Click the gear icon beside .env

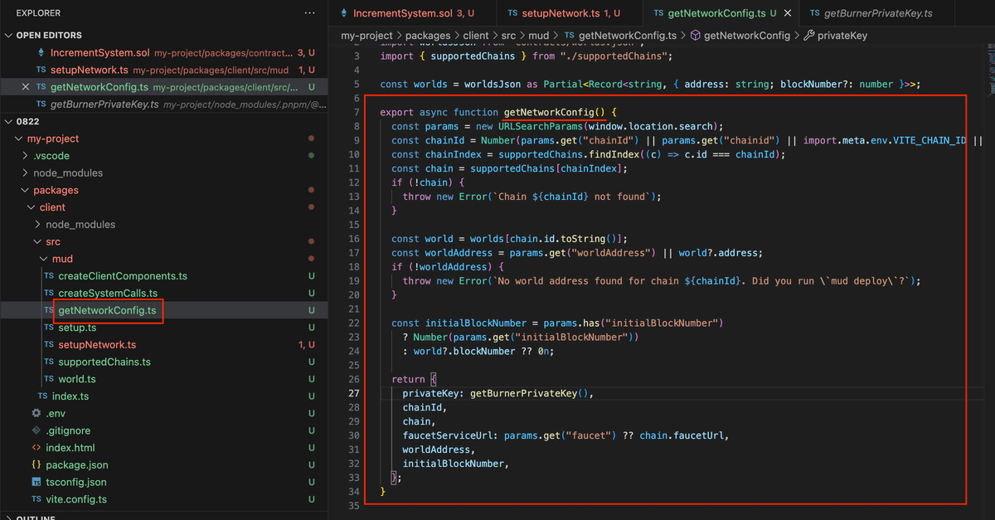[x=36, y=413]
